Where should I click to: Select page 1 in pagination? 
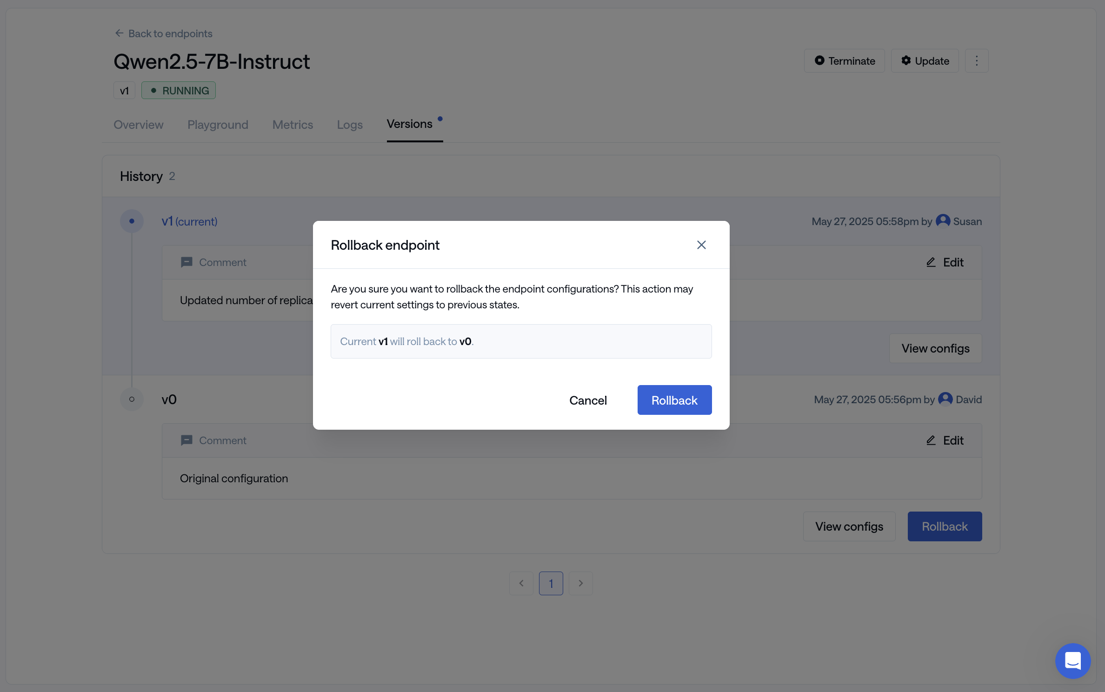551,583
